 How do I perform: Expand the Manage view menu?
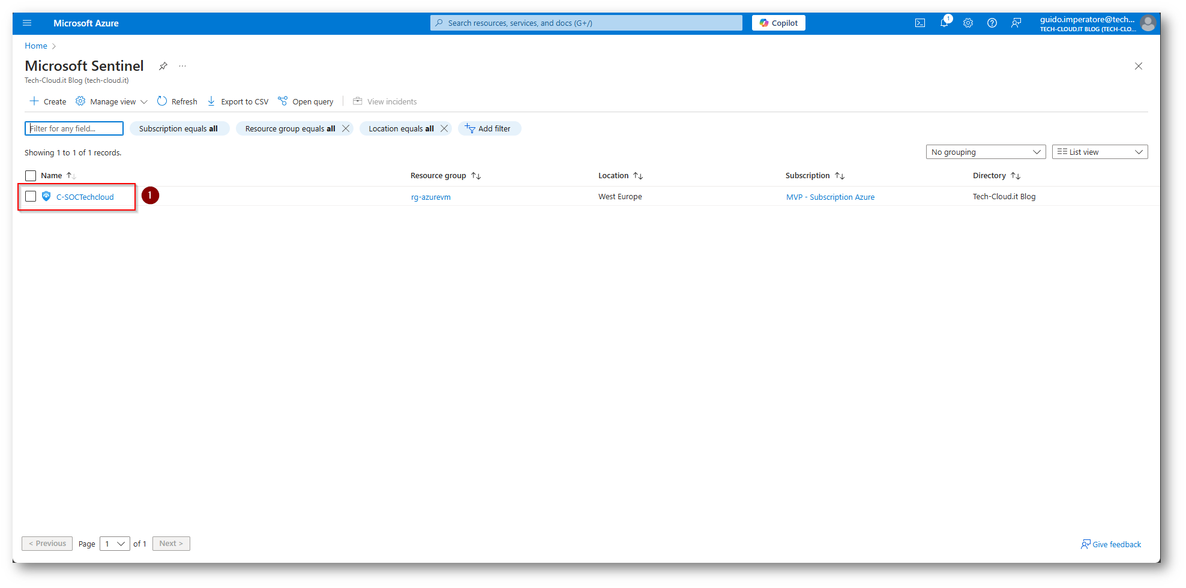112,101
